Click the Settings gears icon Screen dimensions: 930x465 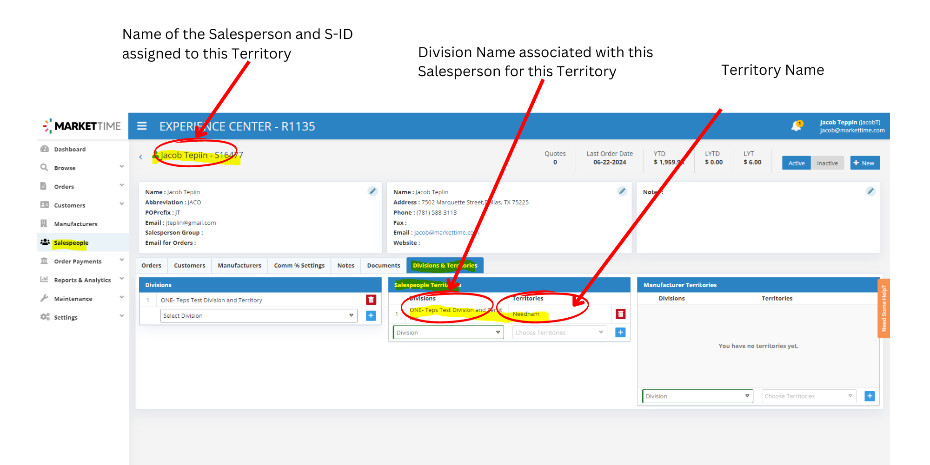pos(45,317)
